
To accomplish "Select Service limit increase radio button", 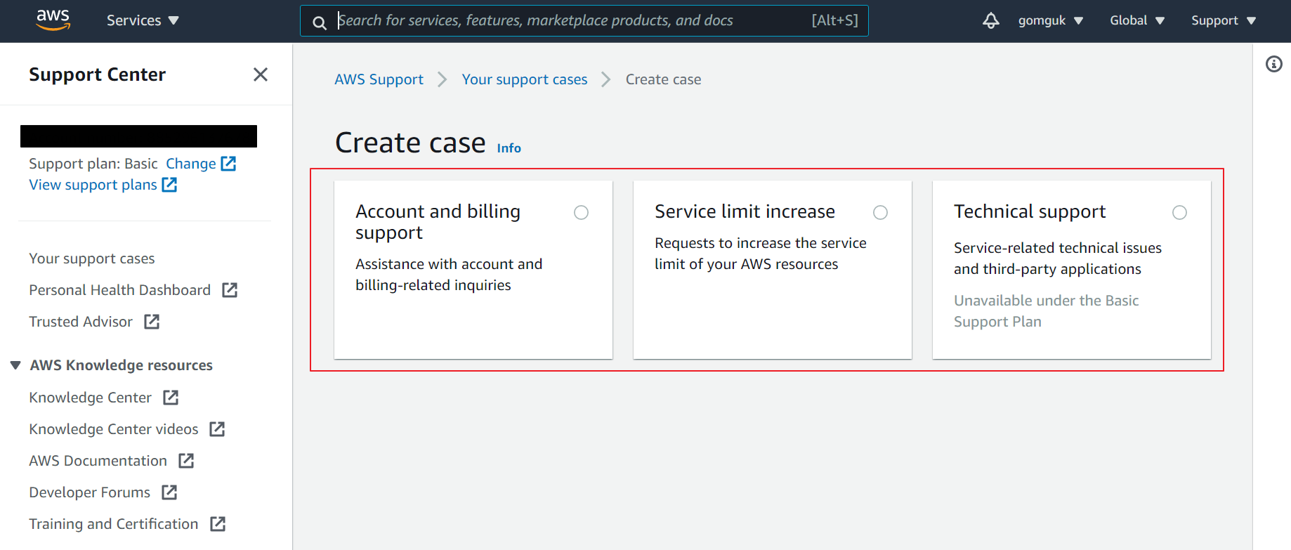I will tap(880, 212).
